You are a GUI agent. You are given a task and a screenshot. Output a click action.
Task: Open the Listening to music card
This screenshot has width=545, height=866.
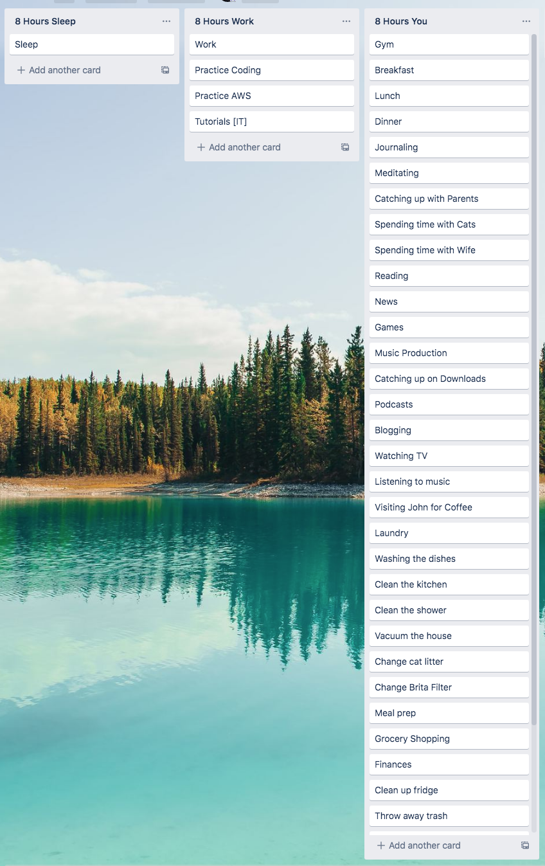449,482
